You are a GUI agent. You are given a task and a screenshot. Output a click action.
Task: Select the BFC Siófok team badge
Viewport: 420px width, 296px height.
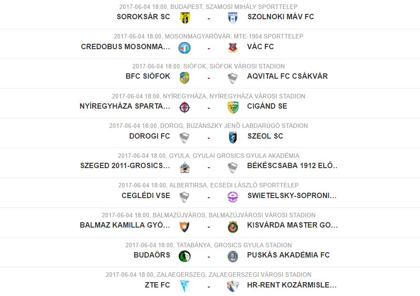click(x=185, y=78)
